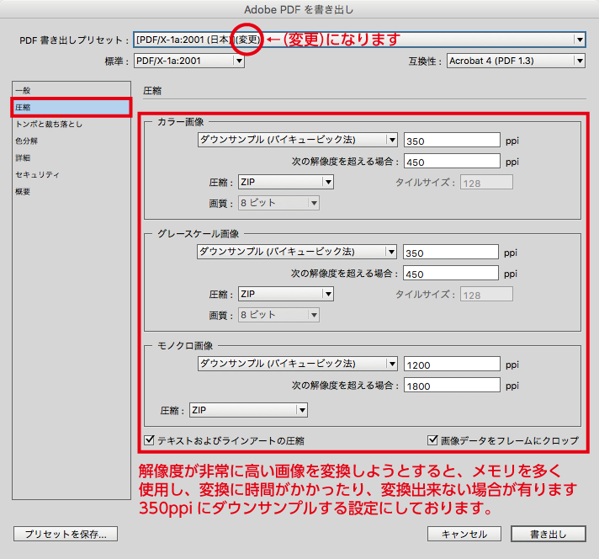
Task: Open モノクロ画像 圧縮 ZIP dropdown
Action: (x=248, y=410)
